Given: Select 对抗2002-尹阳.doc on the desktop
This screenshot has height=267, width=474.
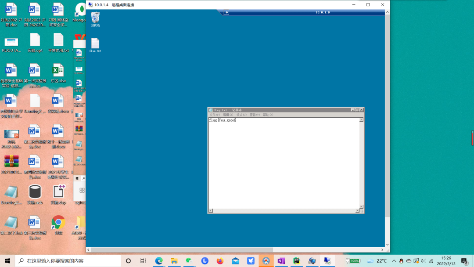Looking at the screenshot, I should pyautogui.click(x=11, y=14).
